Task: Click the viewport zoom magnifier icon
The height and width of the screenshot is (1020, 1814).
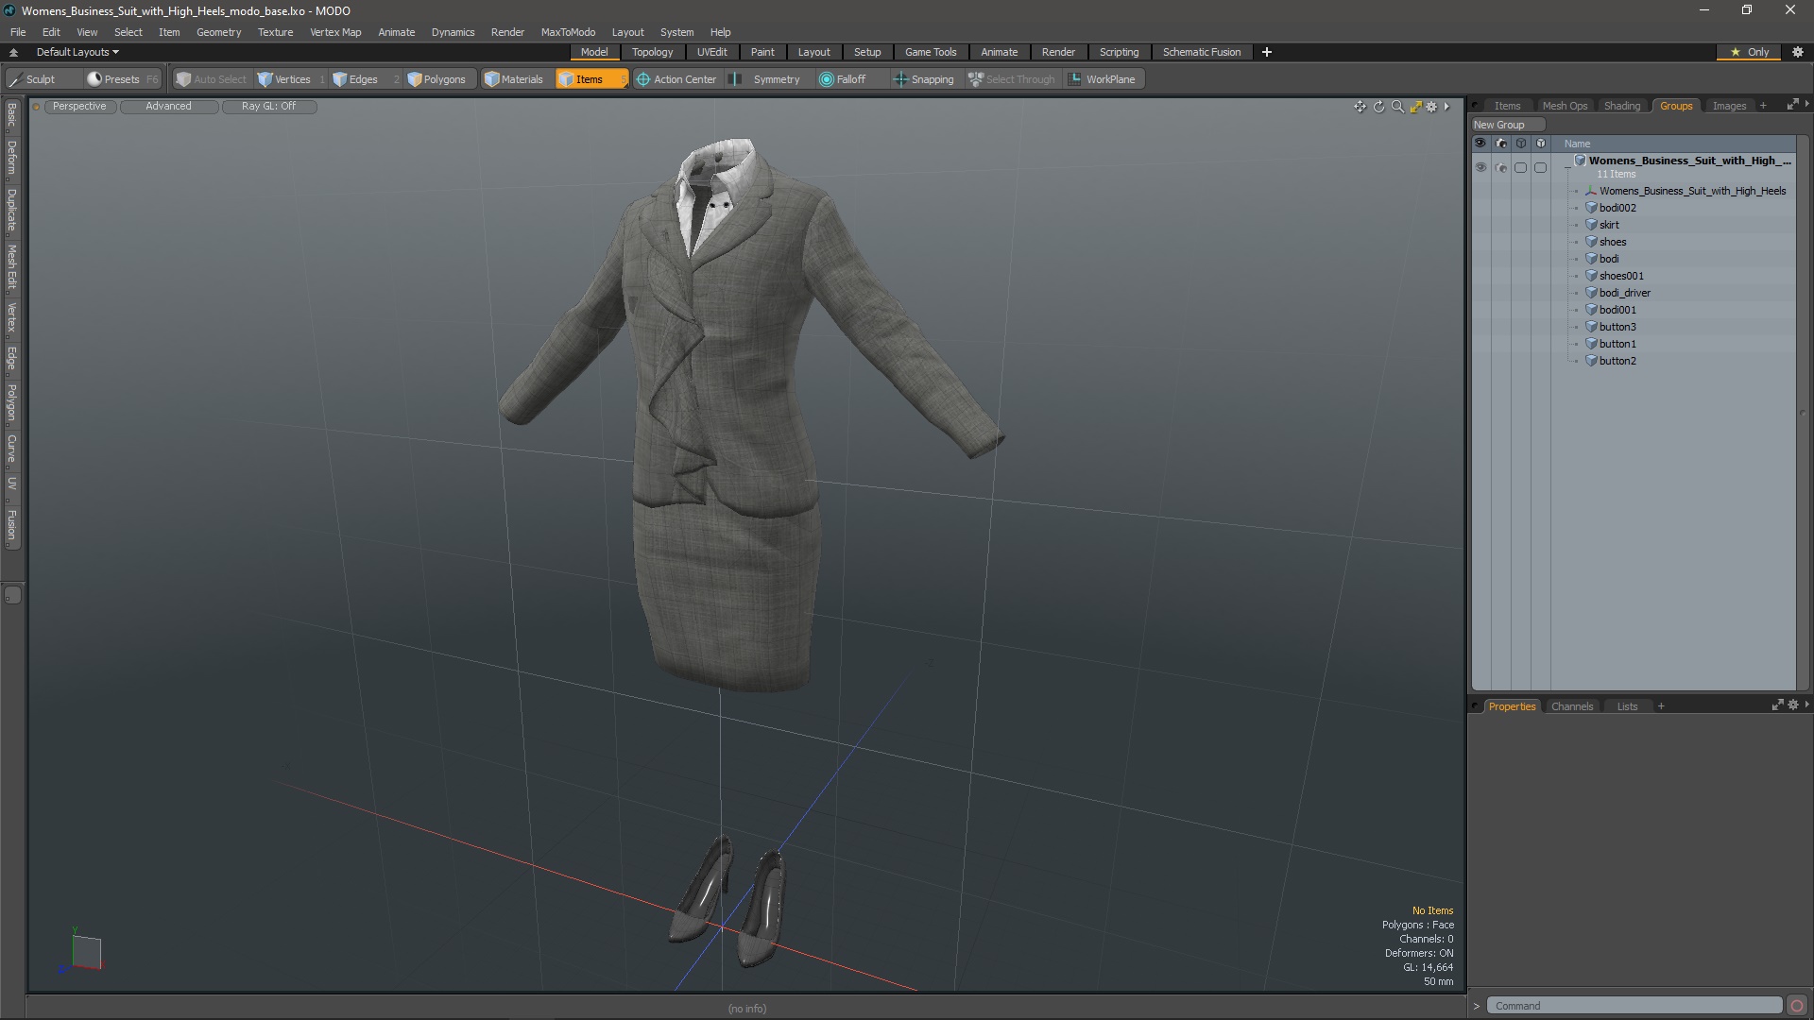Action: (1397, 107)
